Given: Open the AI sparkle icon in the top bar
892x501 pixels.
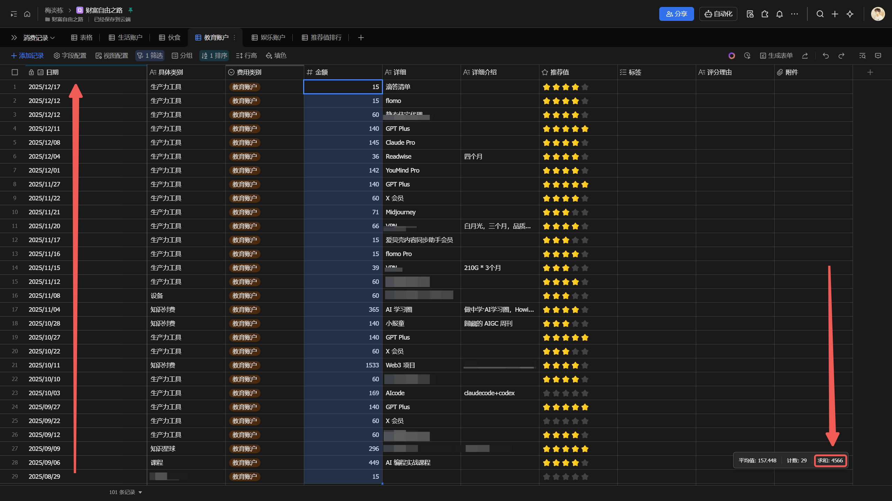Looking at the screenshot, I should pyautogui.click(x=850, y=14).
